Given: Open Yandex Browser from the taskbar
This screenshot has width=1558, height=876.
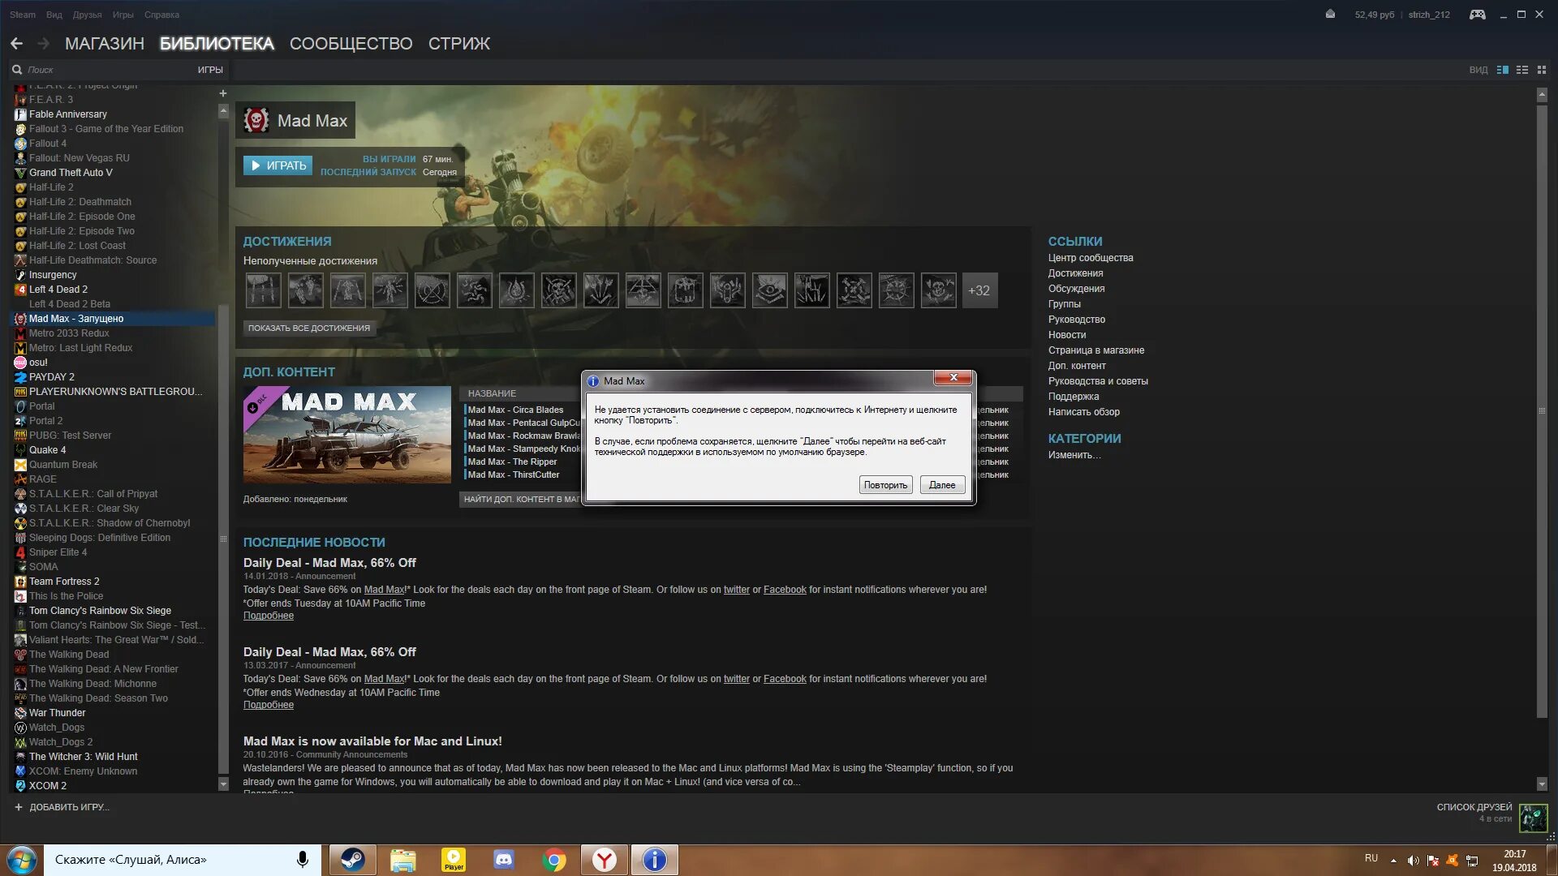Looking at the screenshot, I should (x=605, y=860).
